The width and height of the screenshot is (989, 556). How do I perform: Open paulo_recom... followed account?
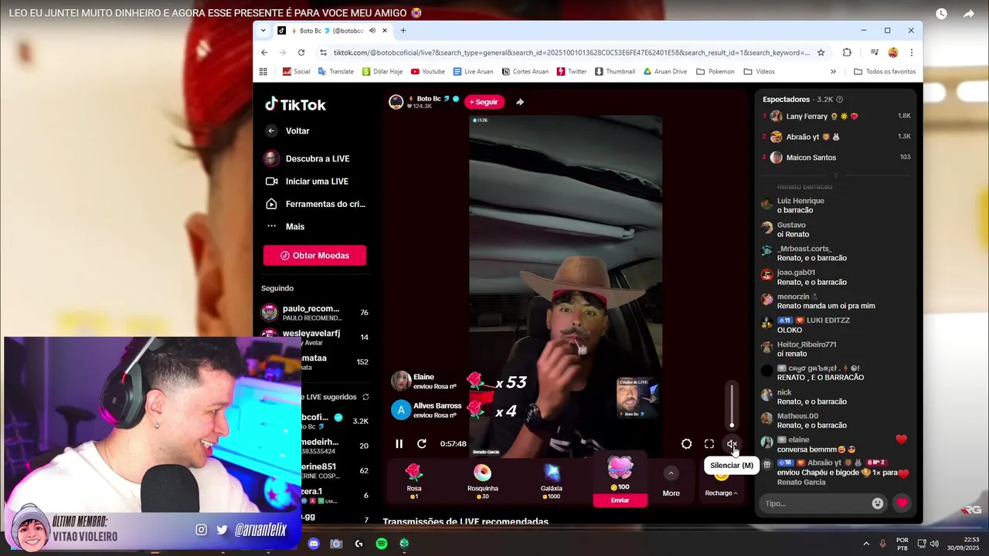[x=314, y=313]
